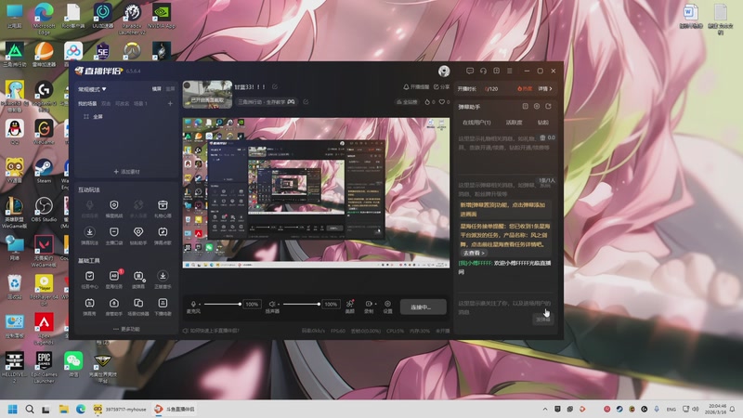Viewport: 743px width, 418px height.
Task: Expand the 常规模式 mode dropdown
Action: (x=92, y=89)
